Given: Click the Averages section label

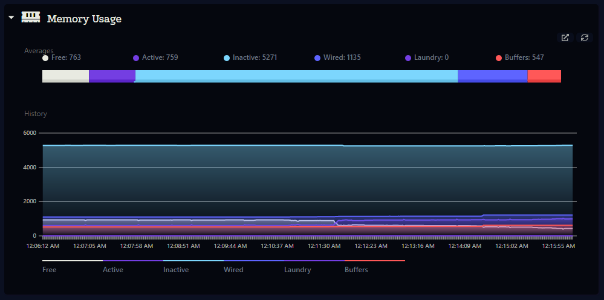Looking at the screenshot, I should point(39,51).
